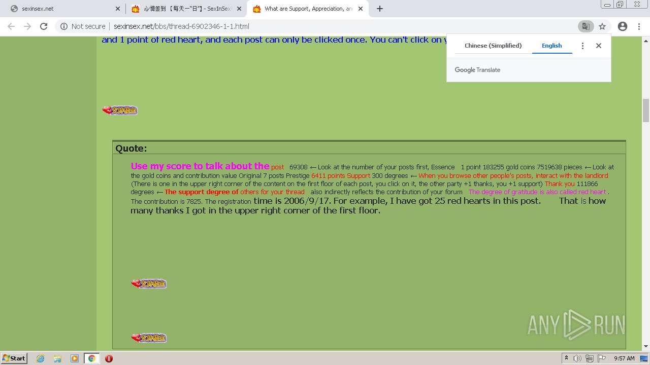The height and width of the screenshot is (365, 650).
Task: Click the red stop-sign taskbar icon
Action: click(109, 358)
